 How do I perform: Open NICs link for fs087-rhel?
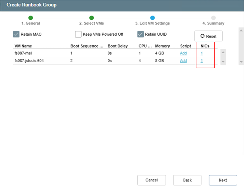pyautogui.click(x=202, y=53)
